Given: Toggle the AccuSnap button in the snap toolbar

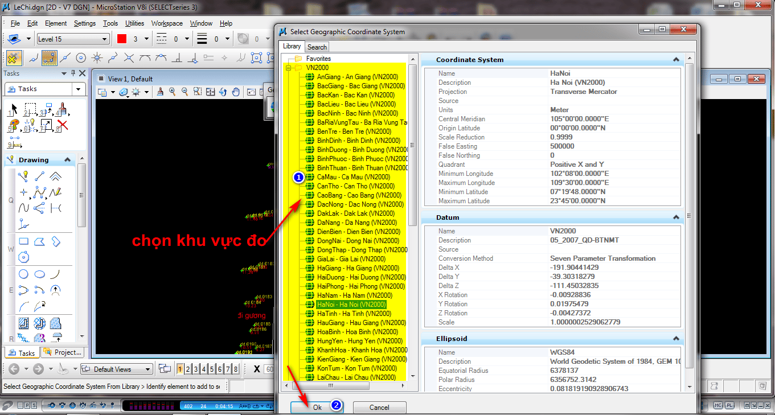Looking at the screenshot, I should [x=14, y=57].
